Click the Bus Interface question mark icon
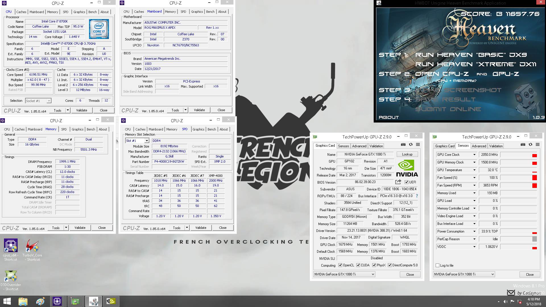The image size is (546, 307). (x=417, y=196)
